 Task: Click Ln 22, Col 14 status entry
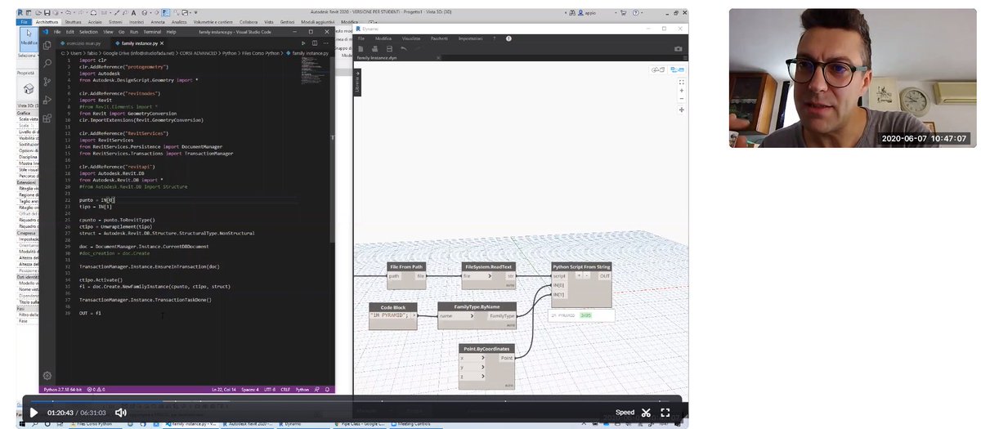click(224, 390)
